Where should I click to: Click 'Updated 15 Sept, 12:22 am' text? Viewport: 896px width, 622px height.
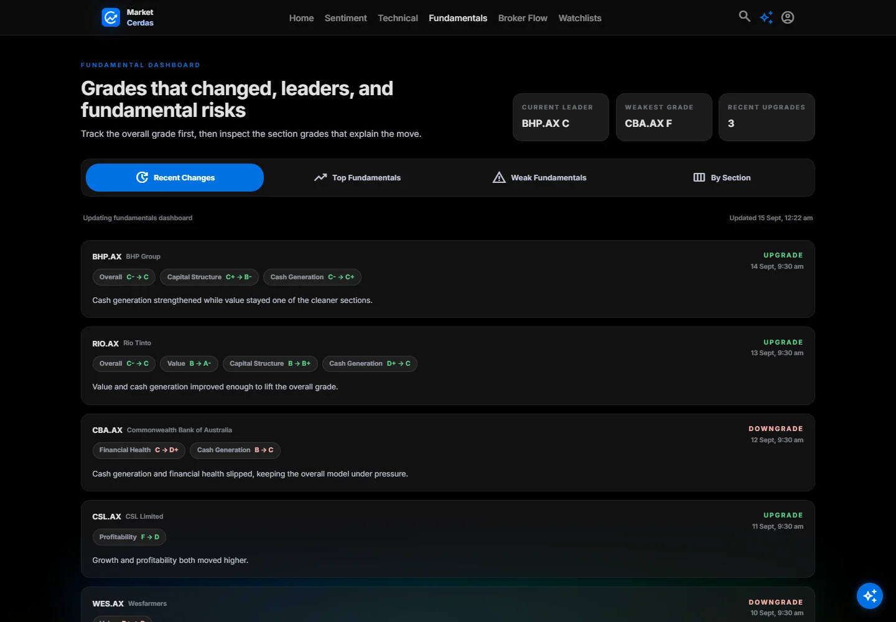pyautogui.click(x=771, y=218)
